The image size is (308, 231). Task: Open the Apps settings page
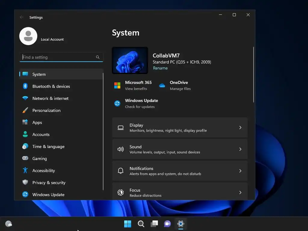(x=61, y=122)
